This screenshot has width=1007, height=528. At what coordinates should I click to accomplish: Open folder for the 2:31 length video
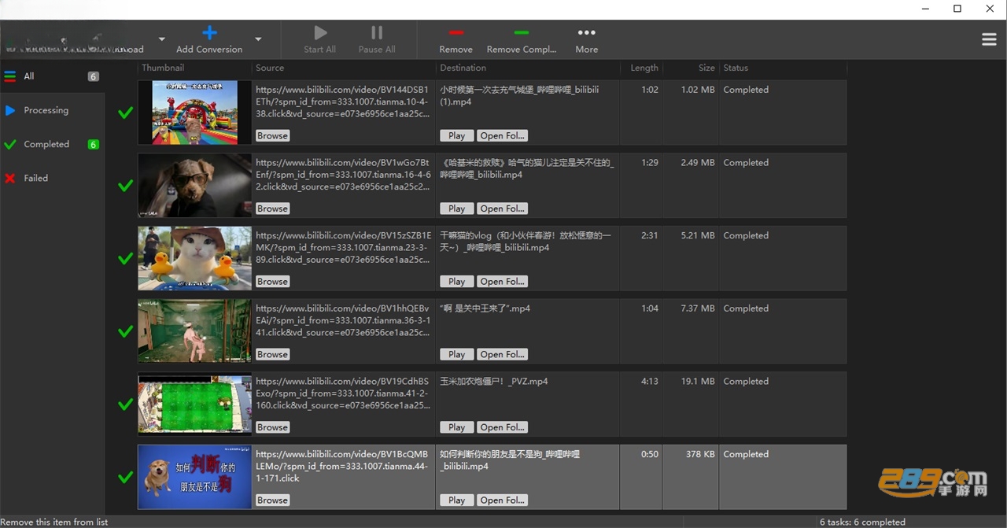point(503,281)
